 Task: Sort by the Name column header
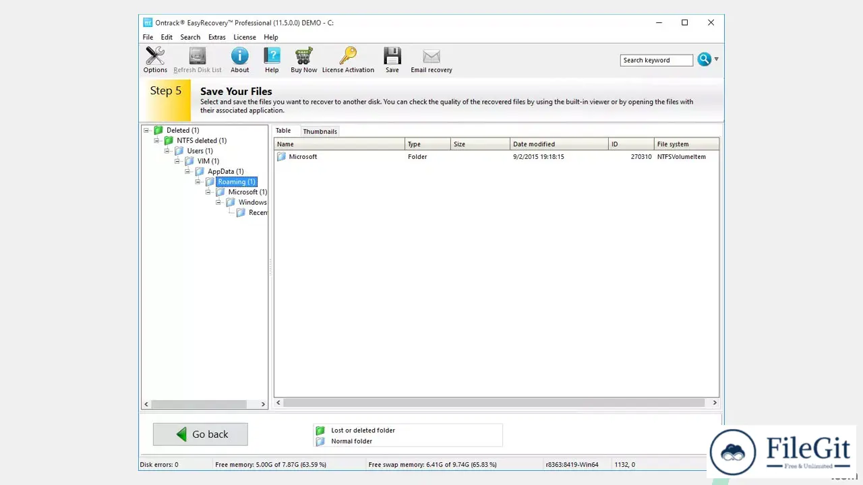339,144
